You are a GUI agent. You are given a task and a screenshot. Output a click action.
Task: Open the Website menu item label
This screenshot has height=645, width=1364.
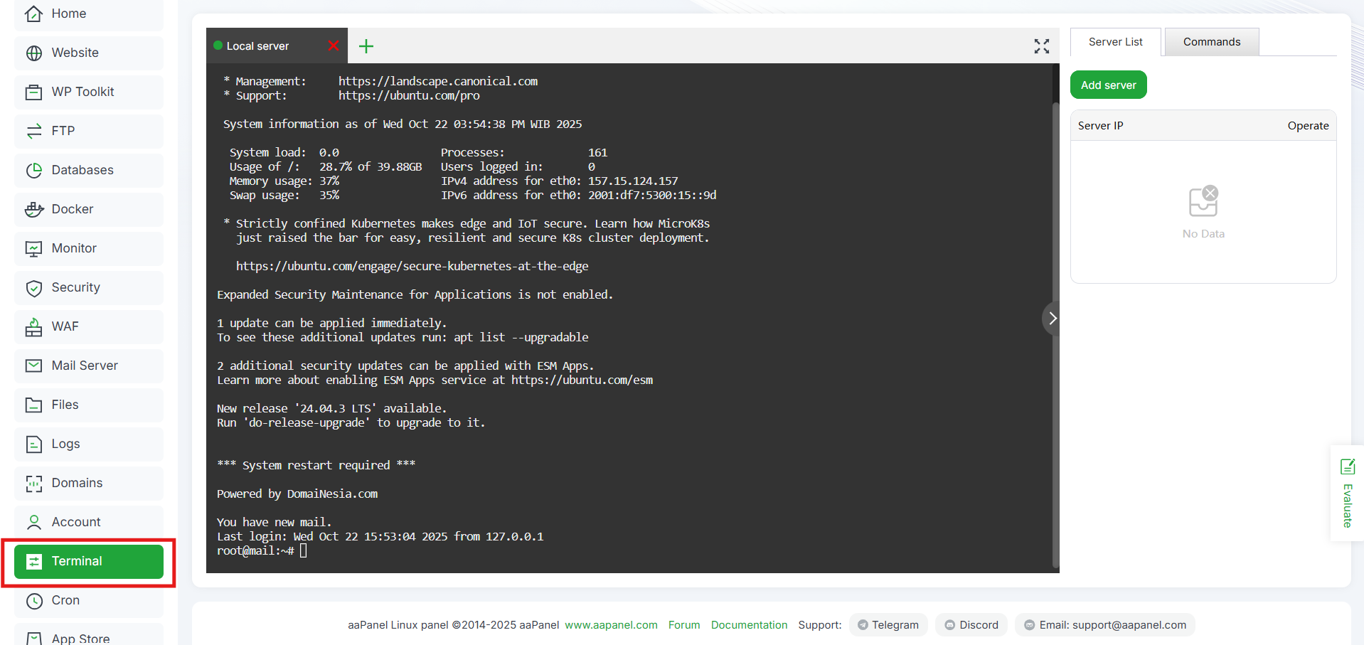point(75,53)
